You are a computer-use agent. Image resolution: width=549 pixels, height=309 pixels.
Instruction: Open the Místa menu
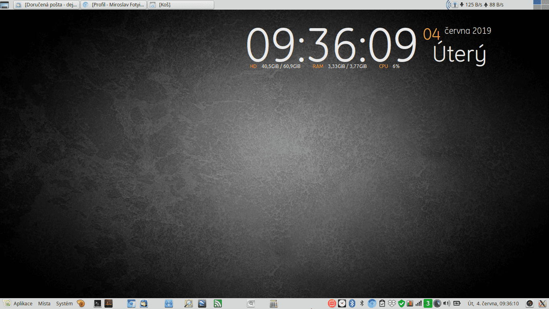point(44,304)
